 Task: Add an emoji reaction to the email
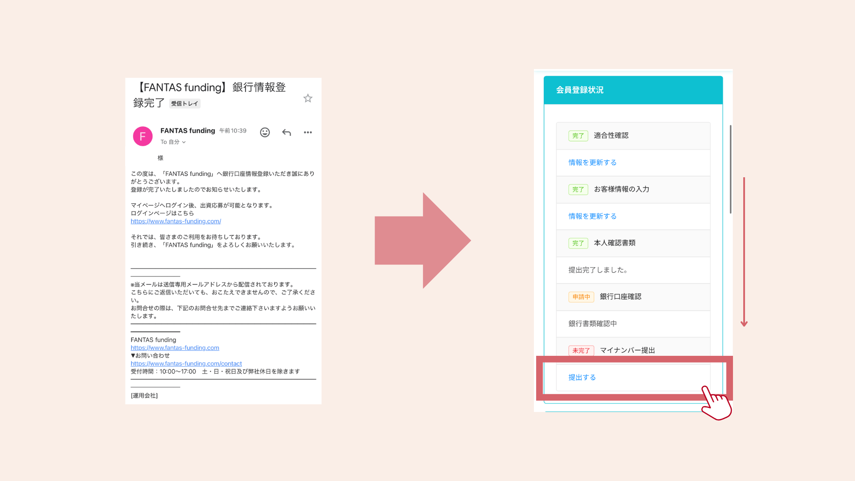265,132
